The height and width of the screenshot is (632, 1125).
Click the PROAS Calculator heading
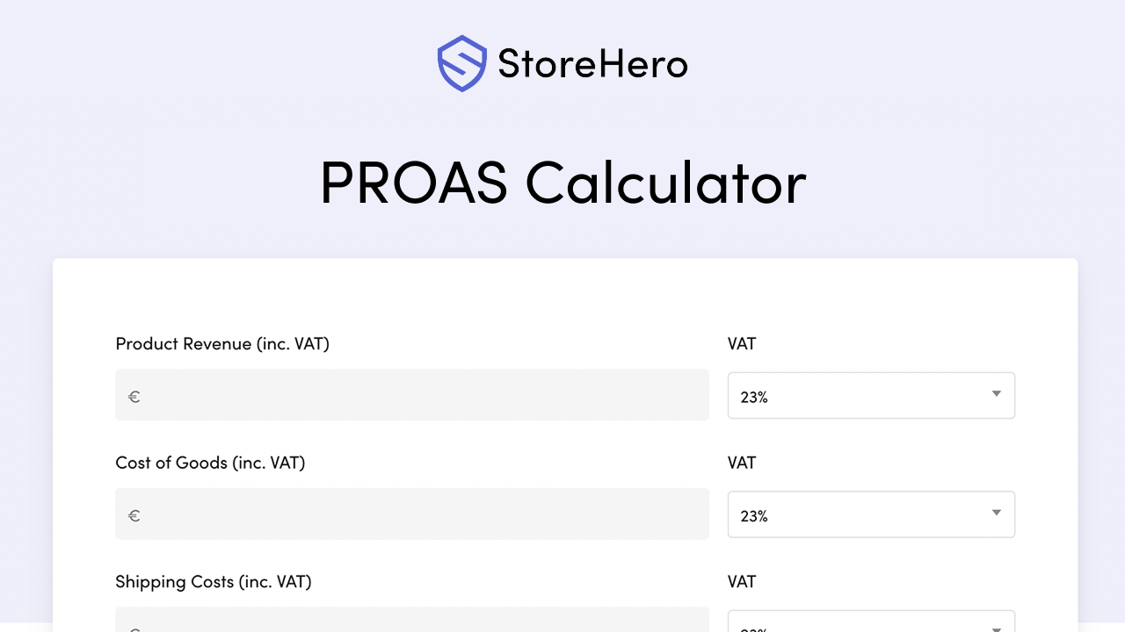pos(562,183)
